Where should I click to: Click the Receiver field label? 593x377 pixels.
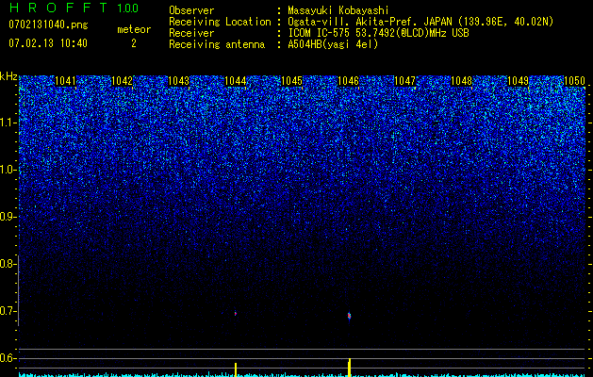pyautogui.click(x=191, y=33)
